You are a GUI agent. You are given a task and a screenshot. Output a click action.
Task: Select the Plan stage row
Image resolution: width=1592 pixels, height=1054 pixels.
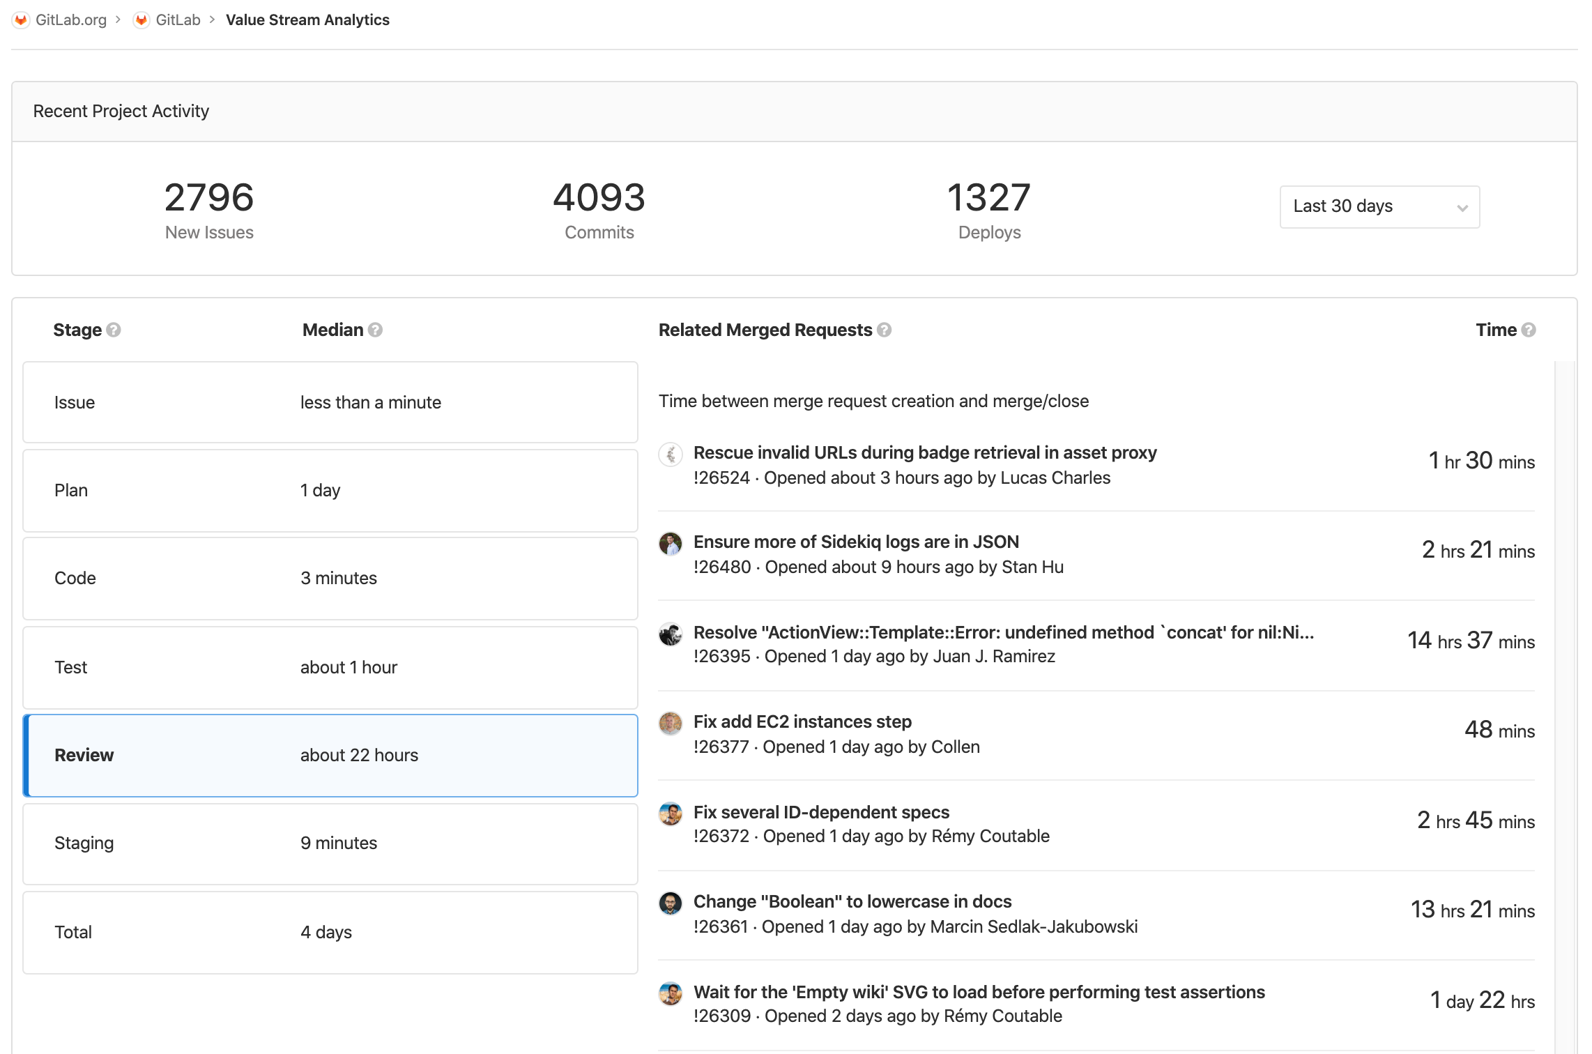pos(330,490)
